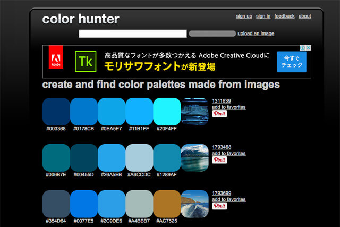Open the sign up page
This screenshot has height=227, width=340.
(x=244, y=16)
